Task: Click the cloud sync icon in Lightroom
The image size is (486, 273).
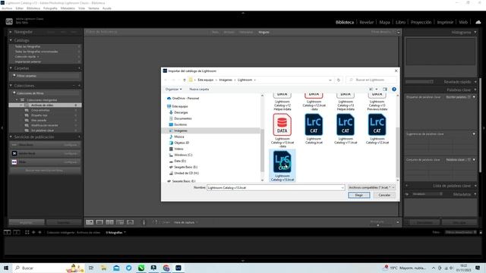Action: point(478,22)
